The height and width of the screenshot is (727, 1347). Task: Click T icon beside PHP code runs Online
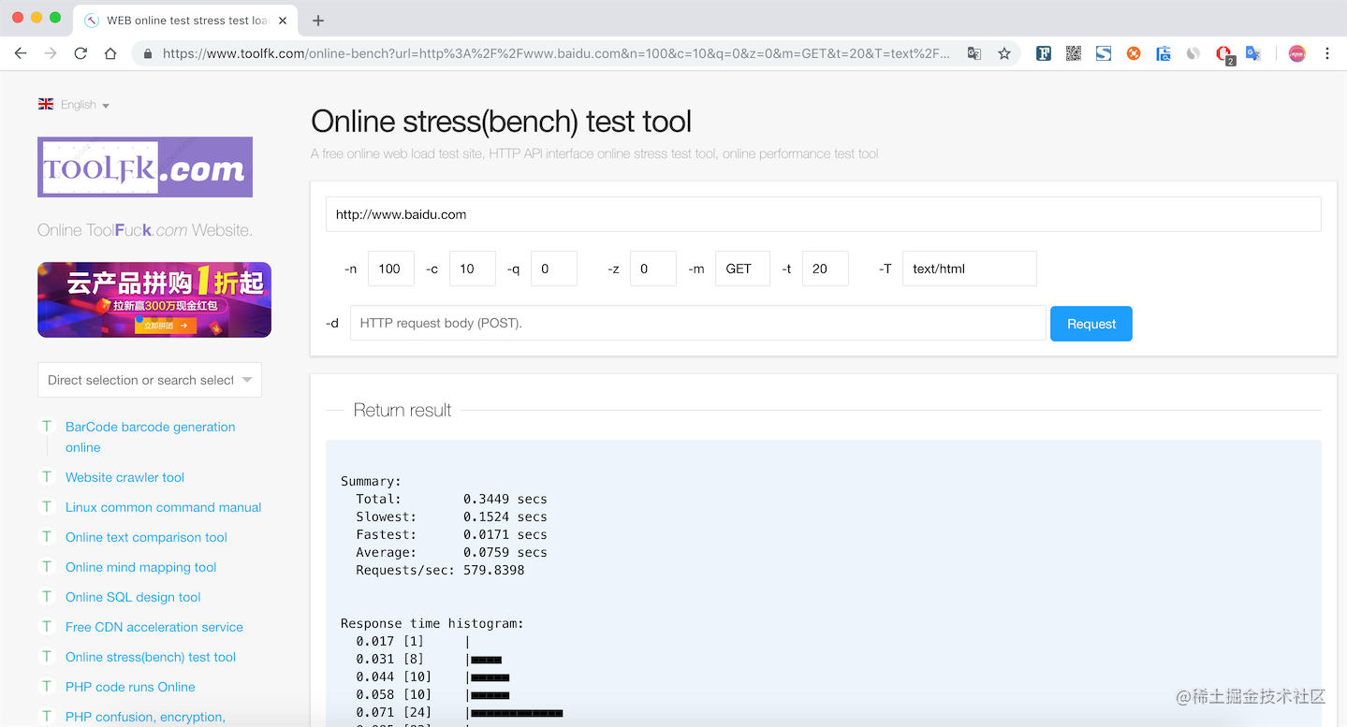(47, 686)
